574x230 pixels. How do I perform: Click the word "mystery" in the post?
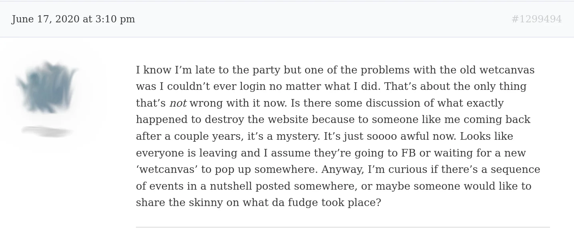[x=298, y=137]
